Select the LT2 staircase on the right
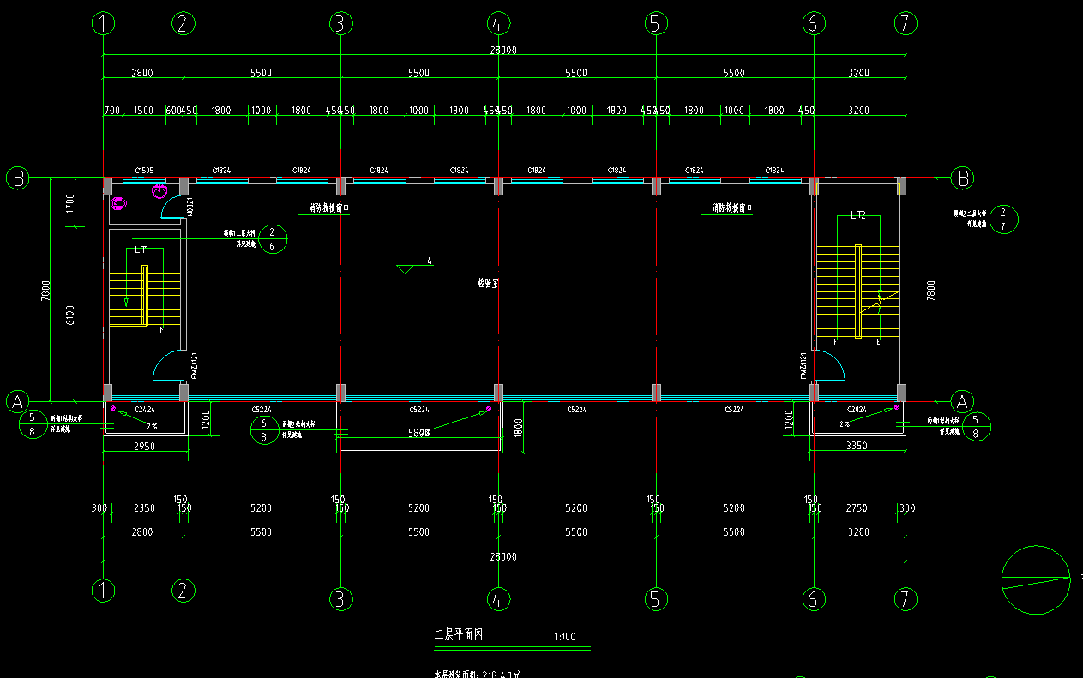This screenshot has width=1083, height=678. click(858, 291)
